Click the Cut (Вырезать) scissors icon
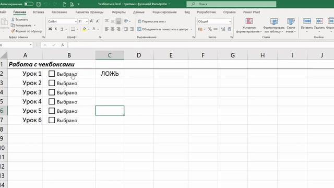The width and height of the screenshot is (334, 188). pyautogui.click(x=13, y=19)
